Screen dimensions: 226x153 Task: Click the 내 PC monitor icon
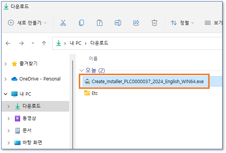point(14,94)
